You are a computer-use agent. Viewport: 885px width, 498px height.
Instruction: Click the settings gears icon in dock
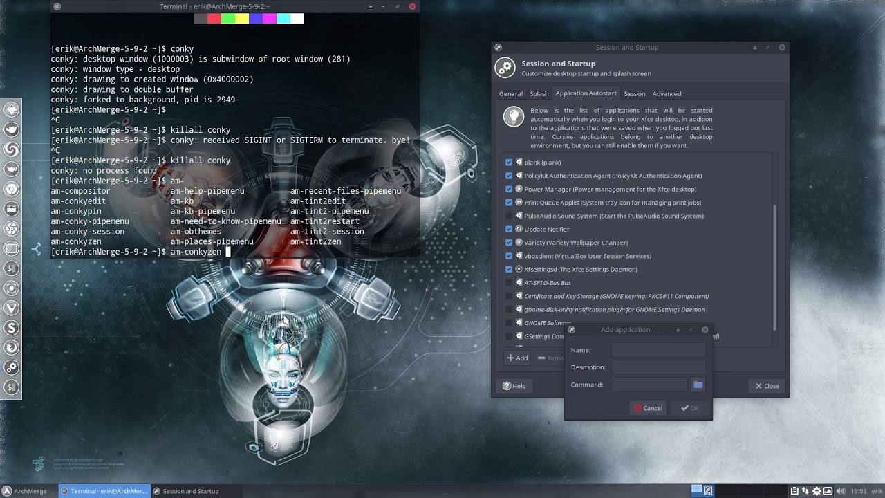(x=12, y=368)
